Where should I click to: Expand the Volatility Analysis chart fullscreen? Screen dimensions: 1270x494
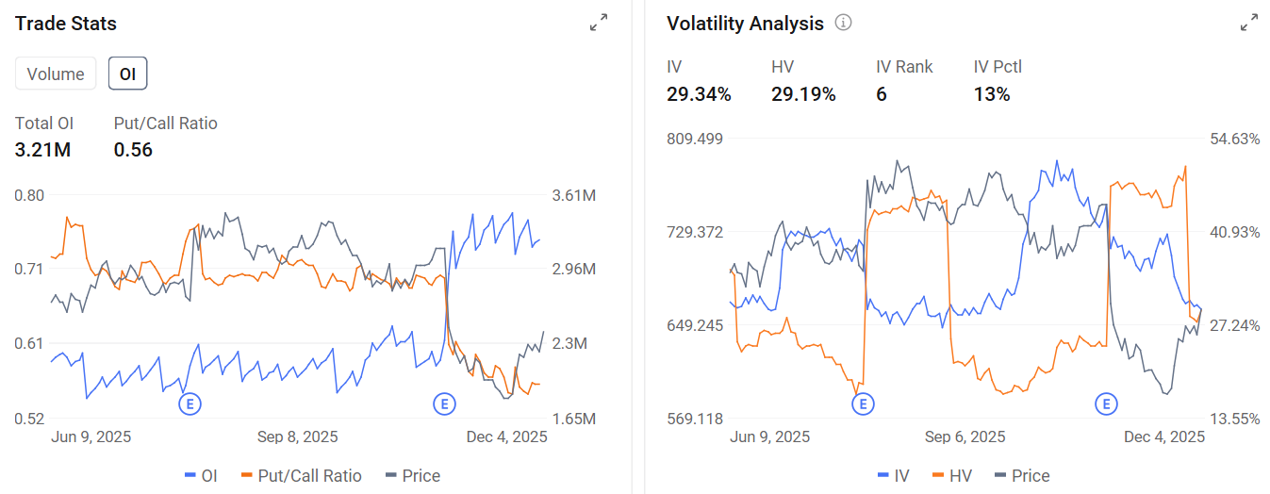tap(1249, 23)
